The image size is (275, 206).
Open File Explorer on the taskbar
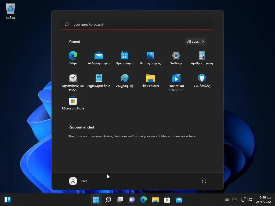pyautogui.click(x=155, y=200)
